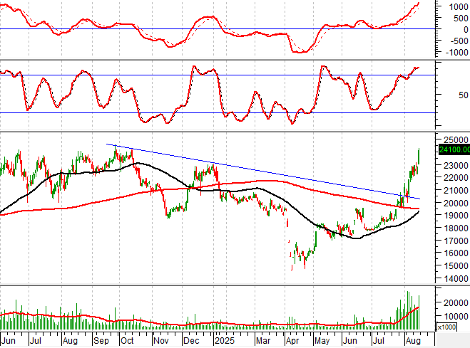This screenshot has width=470, height=348.
Task: Select the 2025 year marker on time axis
Action: click(224, 341)
